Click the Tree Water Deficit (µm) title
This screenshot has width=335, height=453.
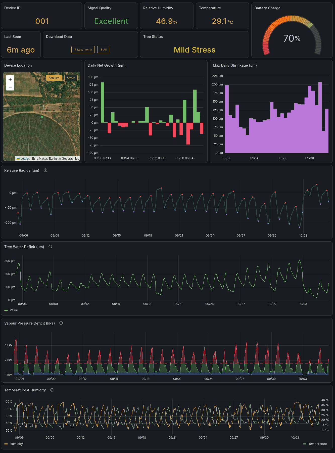pos(24,247)
